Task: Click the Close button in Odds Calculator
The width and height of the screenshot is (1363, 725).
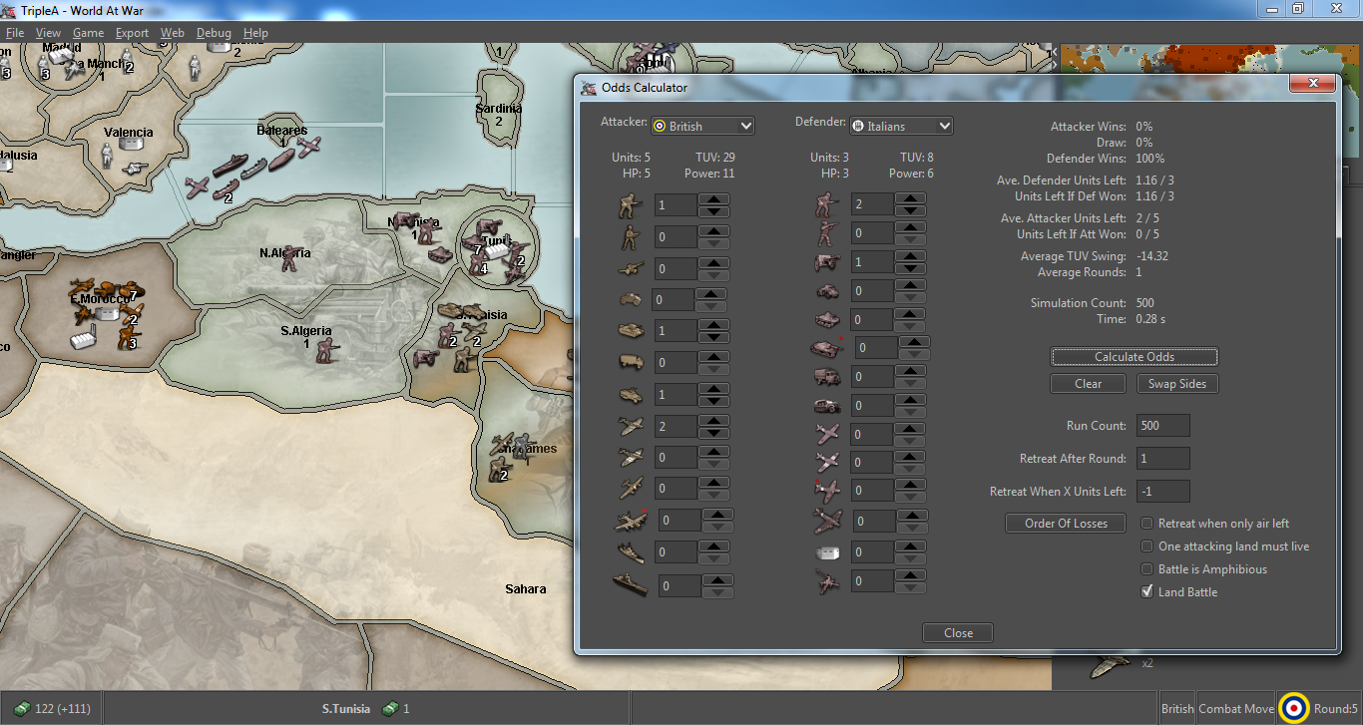Action: 958,633
